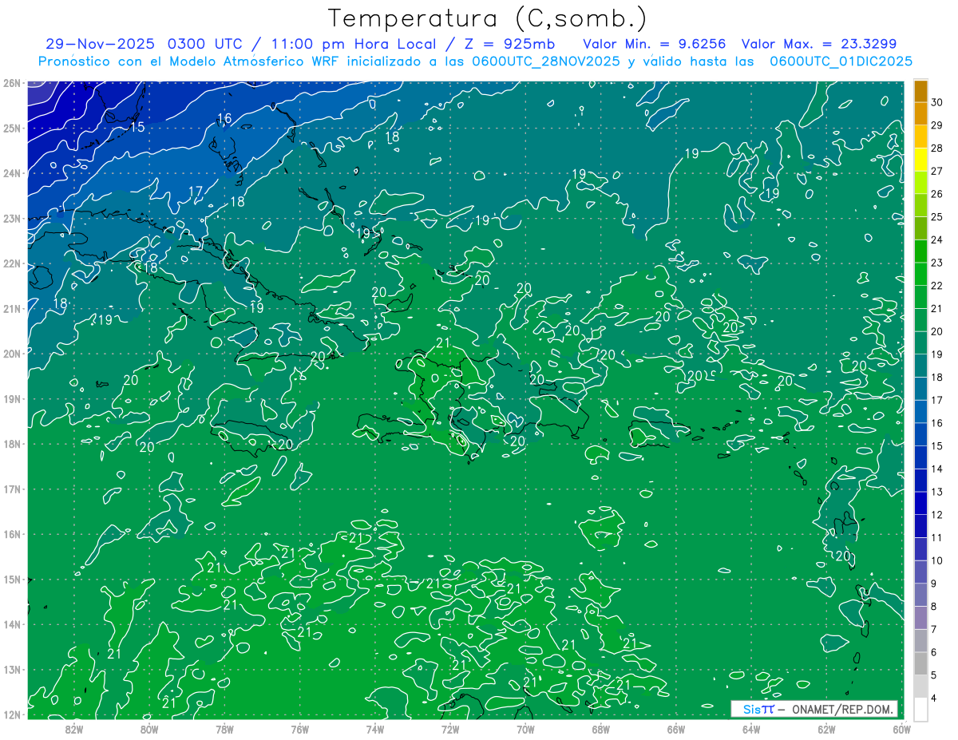Screen dimensions: 958x740
Task: Pick the blue swatch between 15 and 16
Action: tap(920, 434)
